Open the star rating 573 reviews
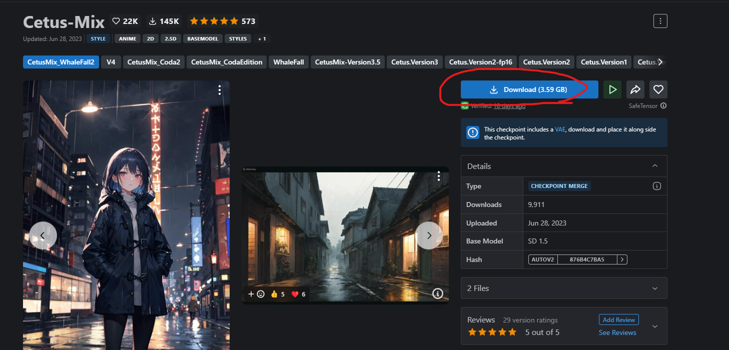This screenshot has height=350, width=729. tap(223, 21)
